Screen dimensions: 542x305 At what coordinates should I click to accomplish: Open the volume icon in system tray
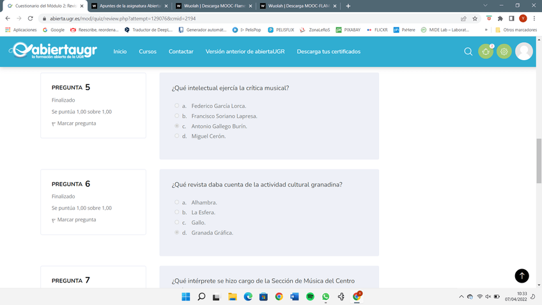[x=488, y=297]
